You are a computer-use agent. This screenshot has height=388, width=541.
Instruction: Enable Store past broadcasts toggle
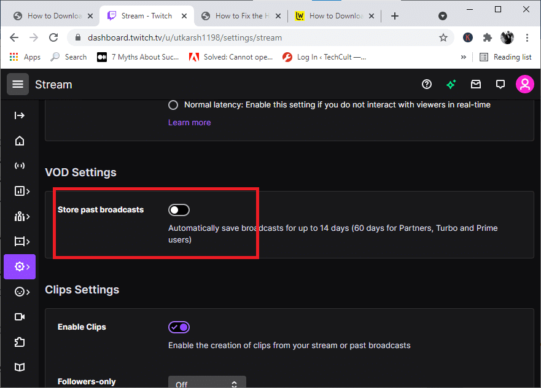tap(179, 210)
